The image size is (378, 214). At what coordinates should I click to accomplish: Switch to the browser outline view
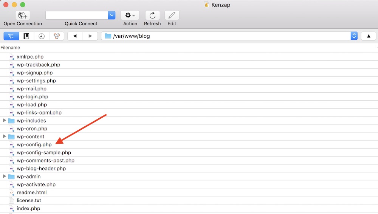click(x=11, y=36)
